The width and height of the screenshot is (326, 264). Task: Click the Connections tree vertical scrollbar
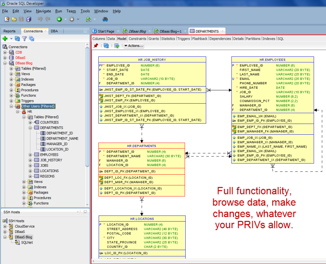click(x=88, y=105)
